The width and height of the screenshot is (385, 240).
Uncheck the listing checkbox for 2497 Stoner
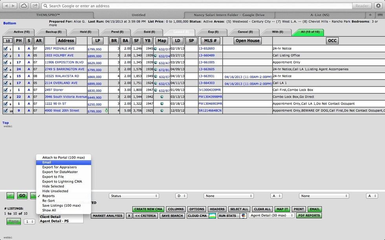pyautogui.click(x=5, y=90)
